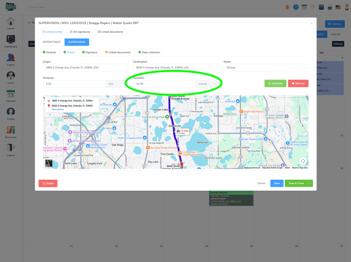Click the red Remove button
351x262 pixels.
coord(298,83)
